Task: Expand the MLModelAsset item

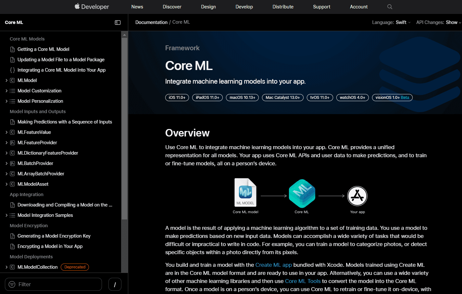Action: pos(6,184)
